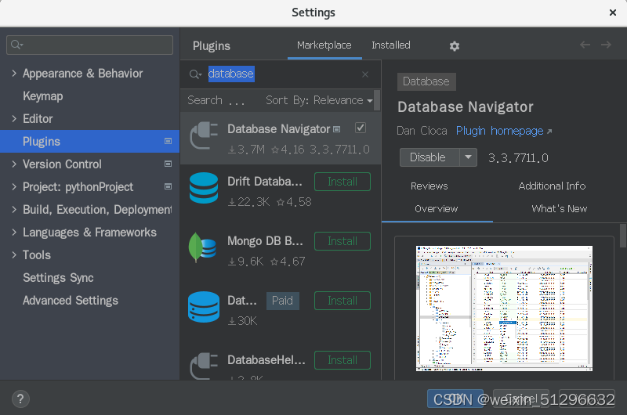Click the Mongo DB plugin icon

click(203, 247)
